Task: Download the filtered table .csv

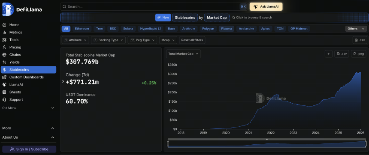Action: pyautogui.click(x=360, y=40)
